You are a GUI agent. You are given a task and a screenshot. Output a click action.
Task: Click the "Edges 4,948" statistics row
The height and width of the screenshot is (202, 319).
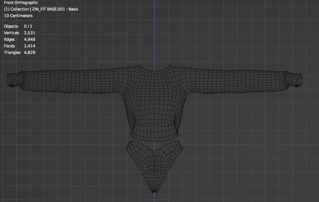pos(20,39)
